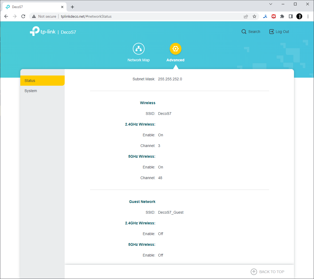This screenshot has height=279, width=314.
Task: Click the Network Map label
Action: point(139,60)
